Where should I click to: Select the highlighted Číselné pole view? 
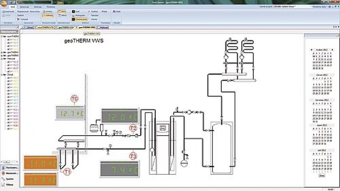[79, 19]
